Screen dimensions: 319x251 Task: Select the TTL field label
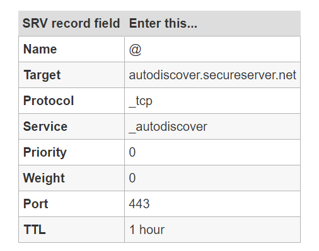click(x=35, y=230)
